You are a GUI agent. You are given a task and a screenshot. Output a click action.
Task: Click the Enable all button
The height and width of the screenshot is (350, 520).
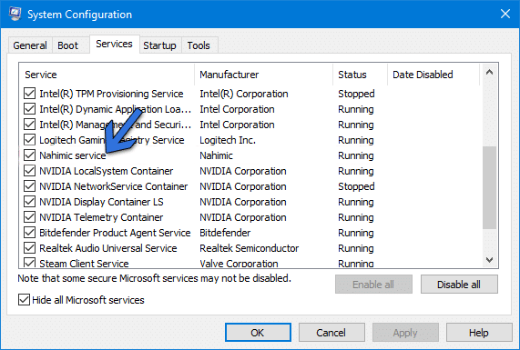pos(373,285)
